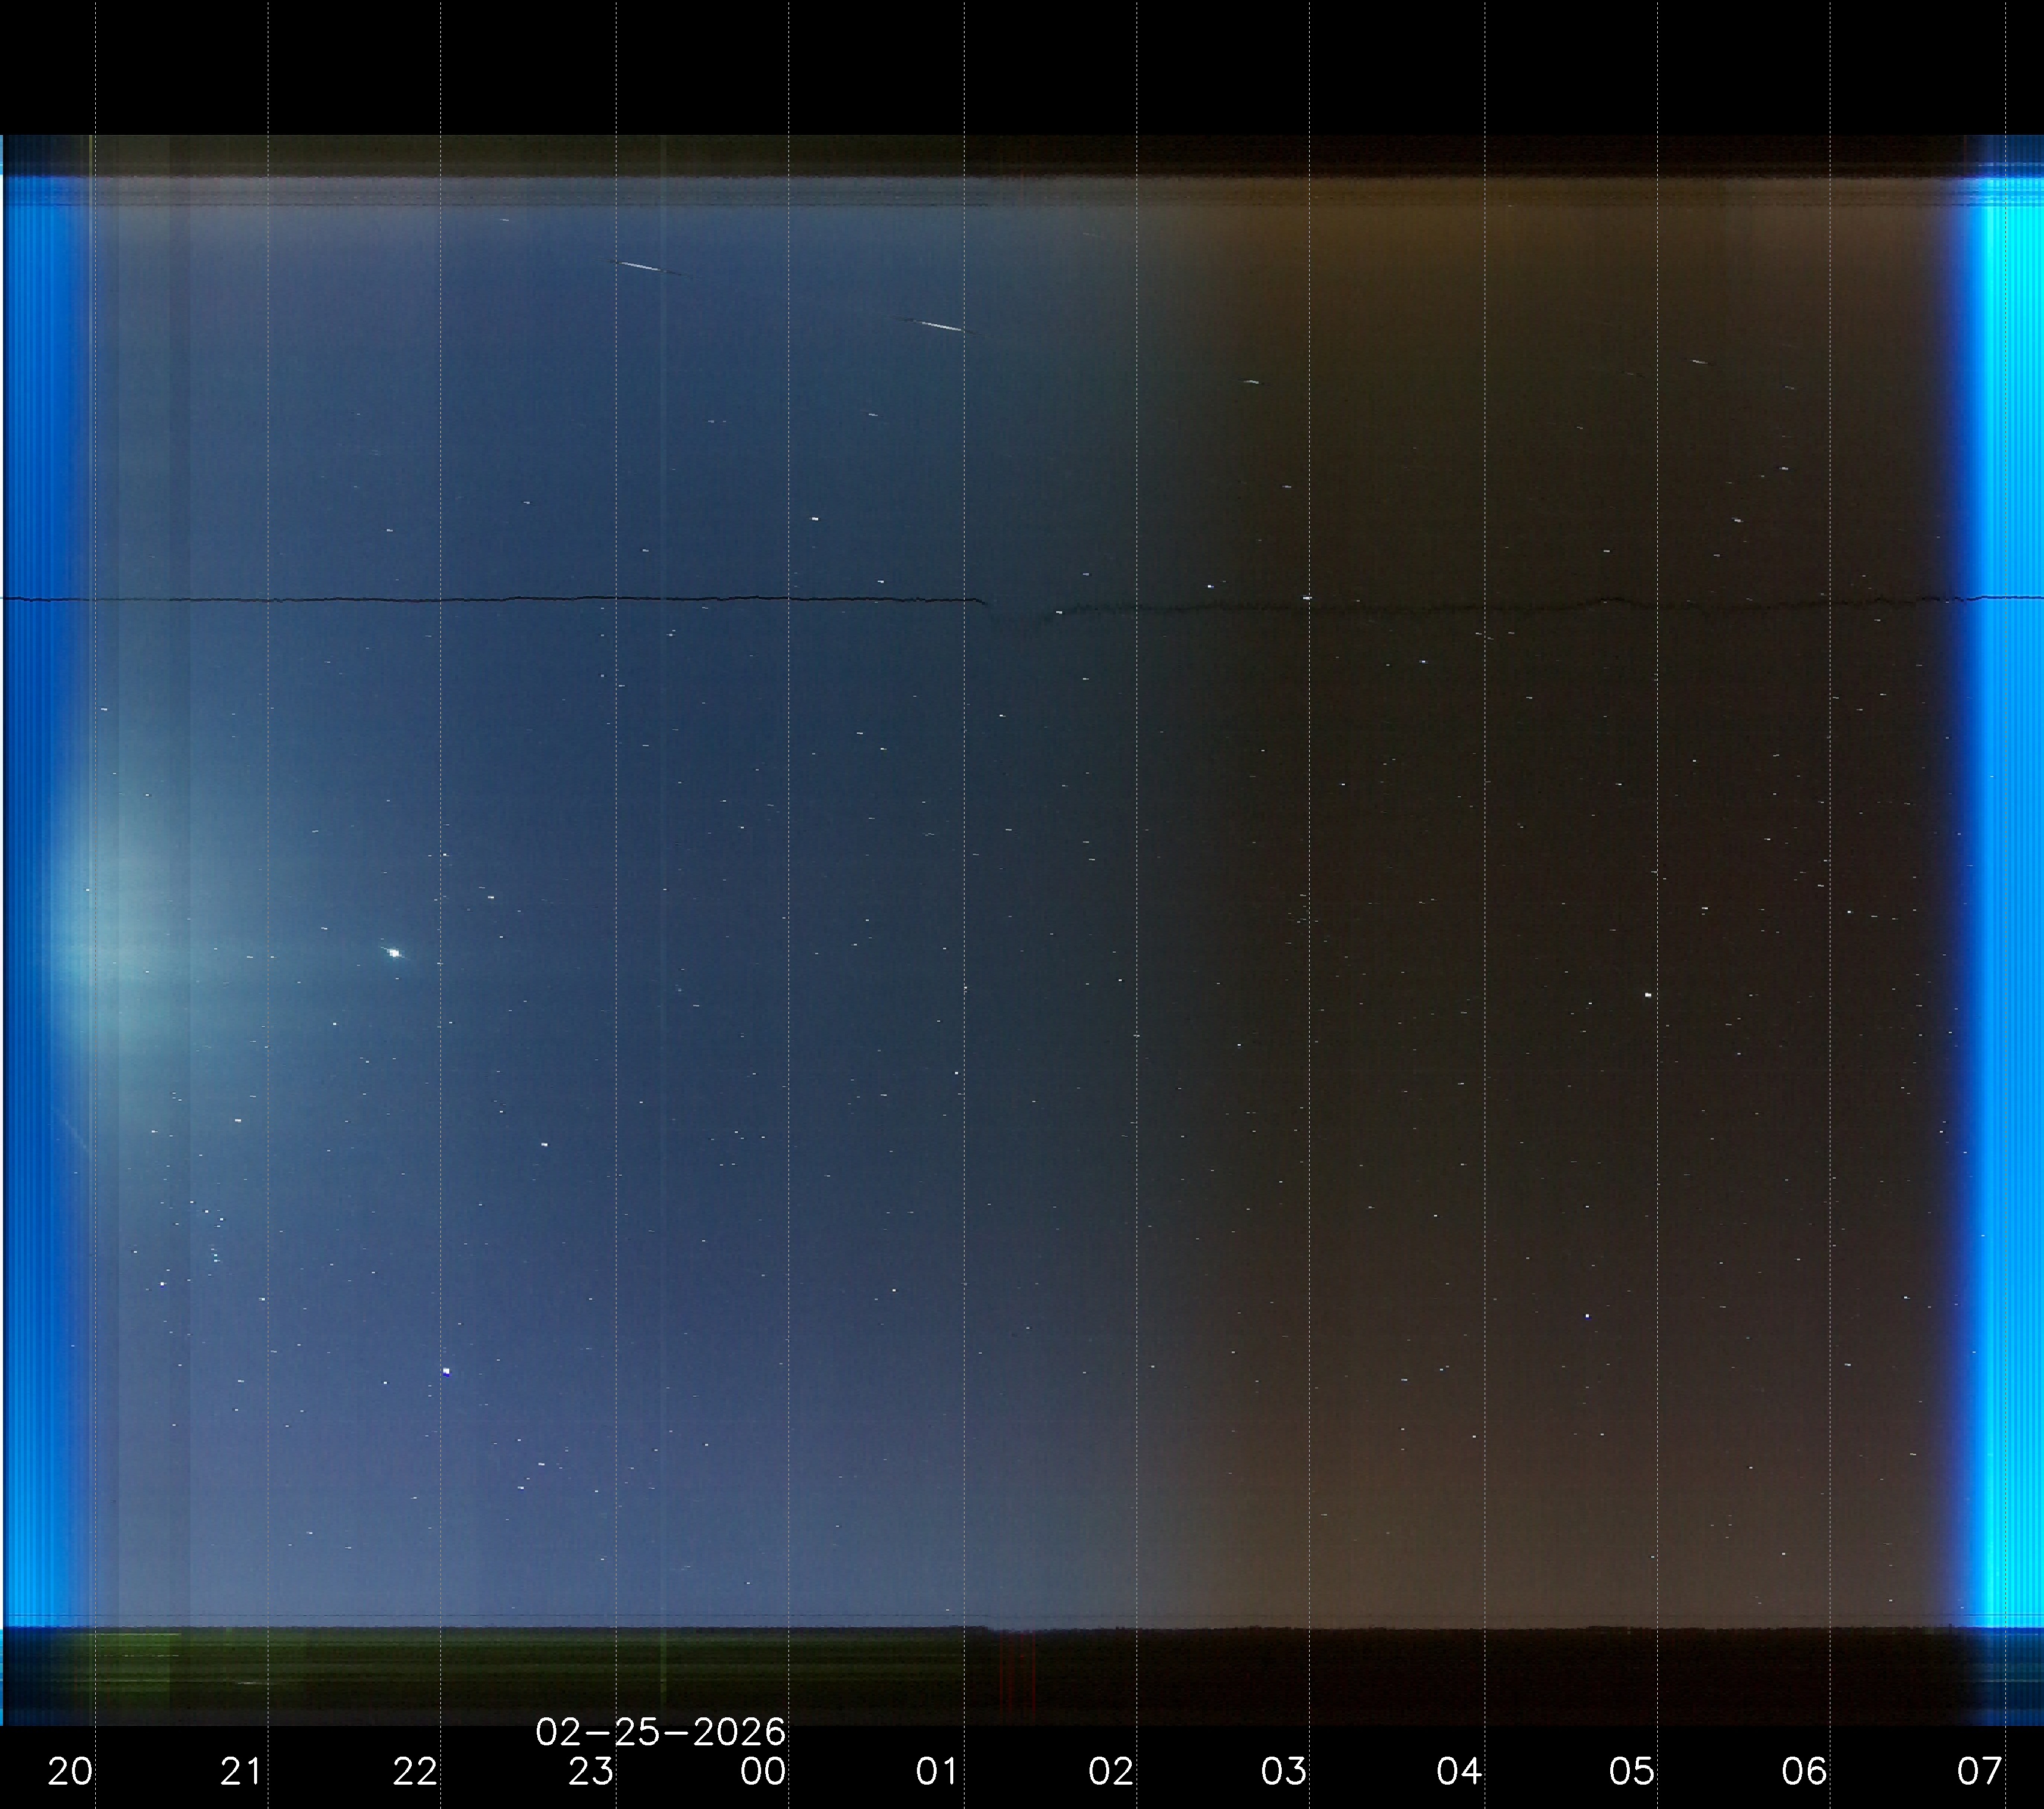This screenshot has height=1809, width=2044.
Task: Select the 00 midnight hour label
Action: point(763,1772)
